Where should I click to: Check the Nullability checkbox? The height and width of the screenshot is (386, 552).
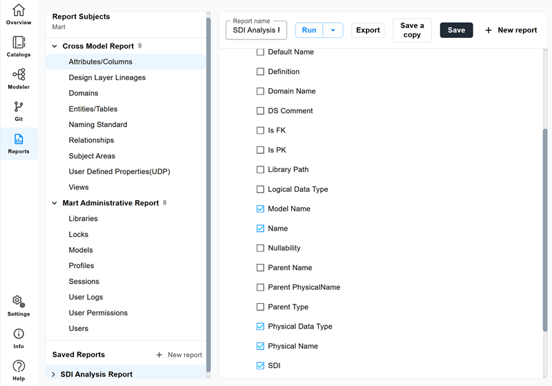pyautogui.click(x=260, y=248)
